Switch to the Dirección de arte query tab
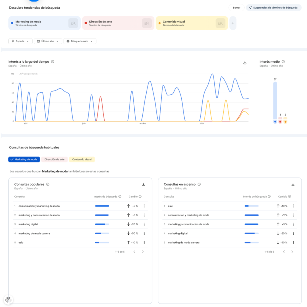The image size is (307, 307). (x=54, y=159)
